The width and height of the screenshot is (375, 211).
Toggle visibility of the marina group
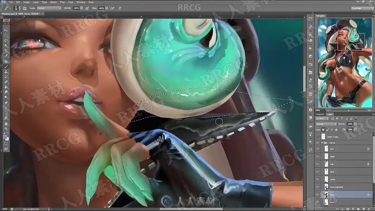[x=317, y=143]
